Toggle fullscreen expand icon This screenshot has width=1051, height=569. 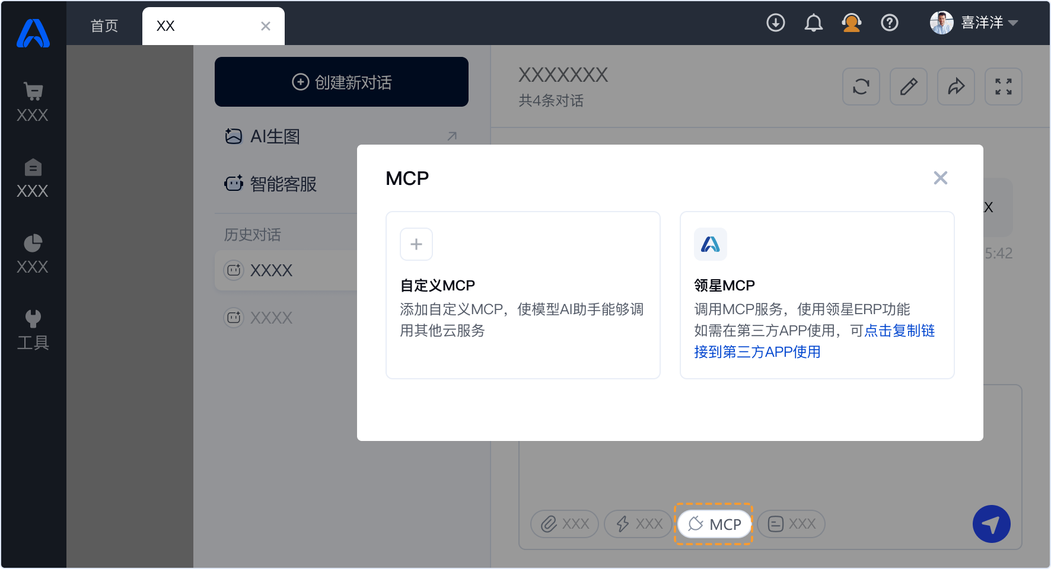point(1004,87)
